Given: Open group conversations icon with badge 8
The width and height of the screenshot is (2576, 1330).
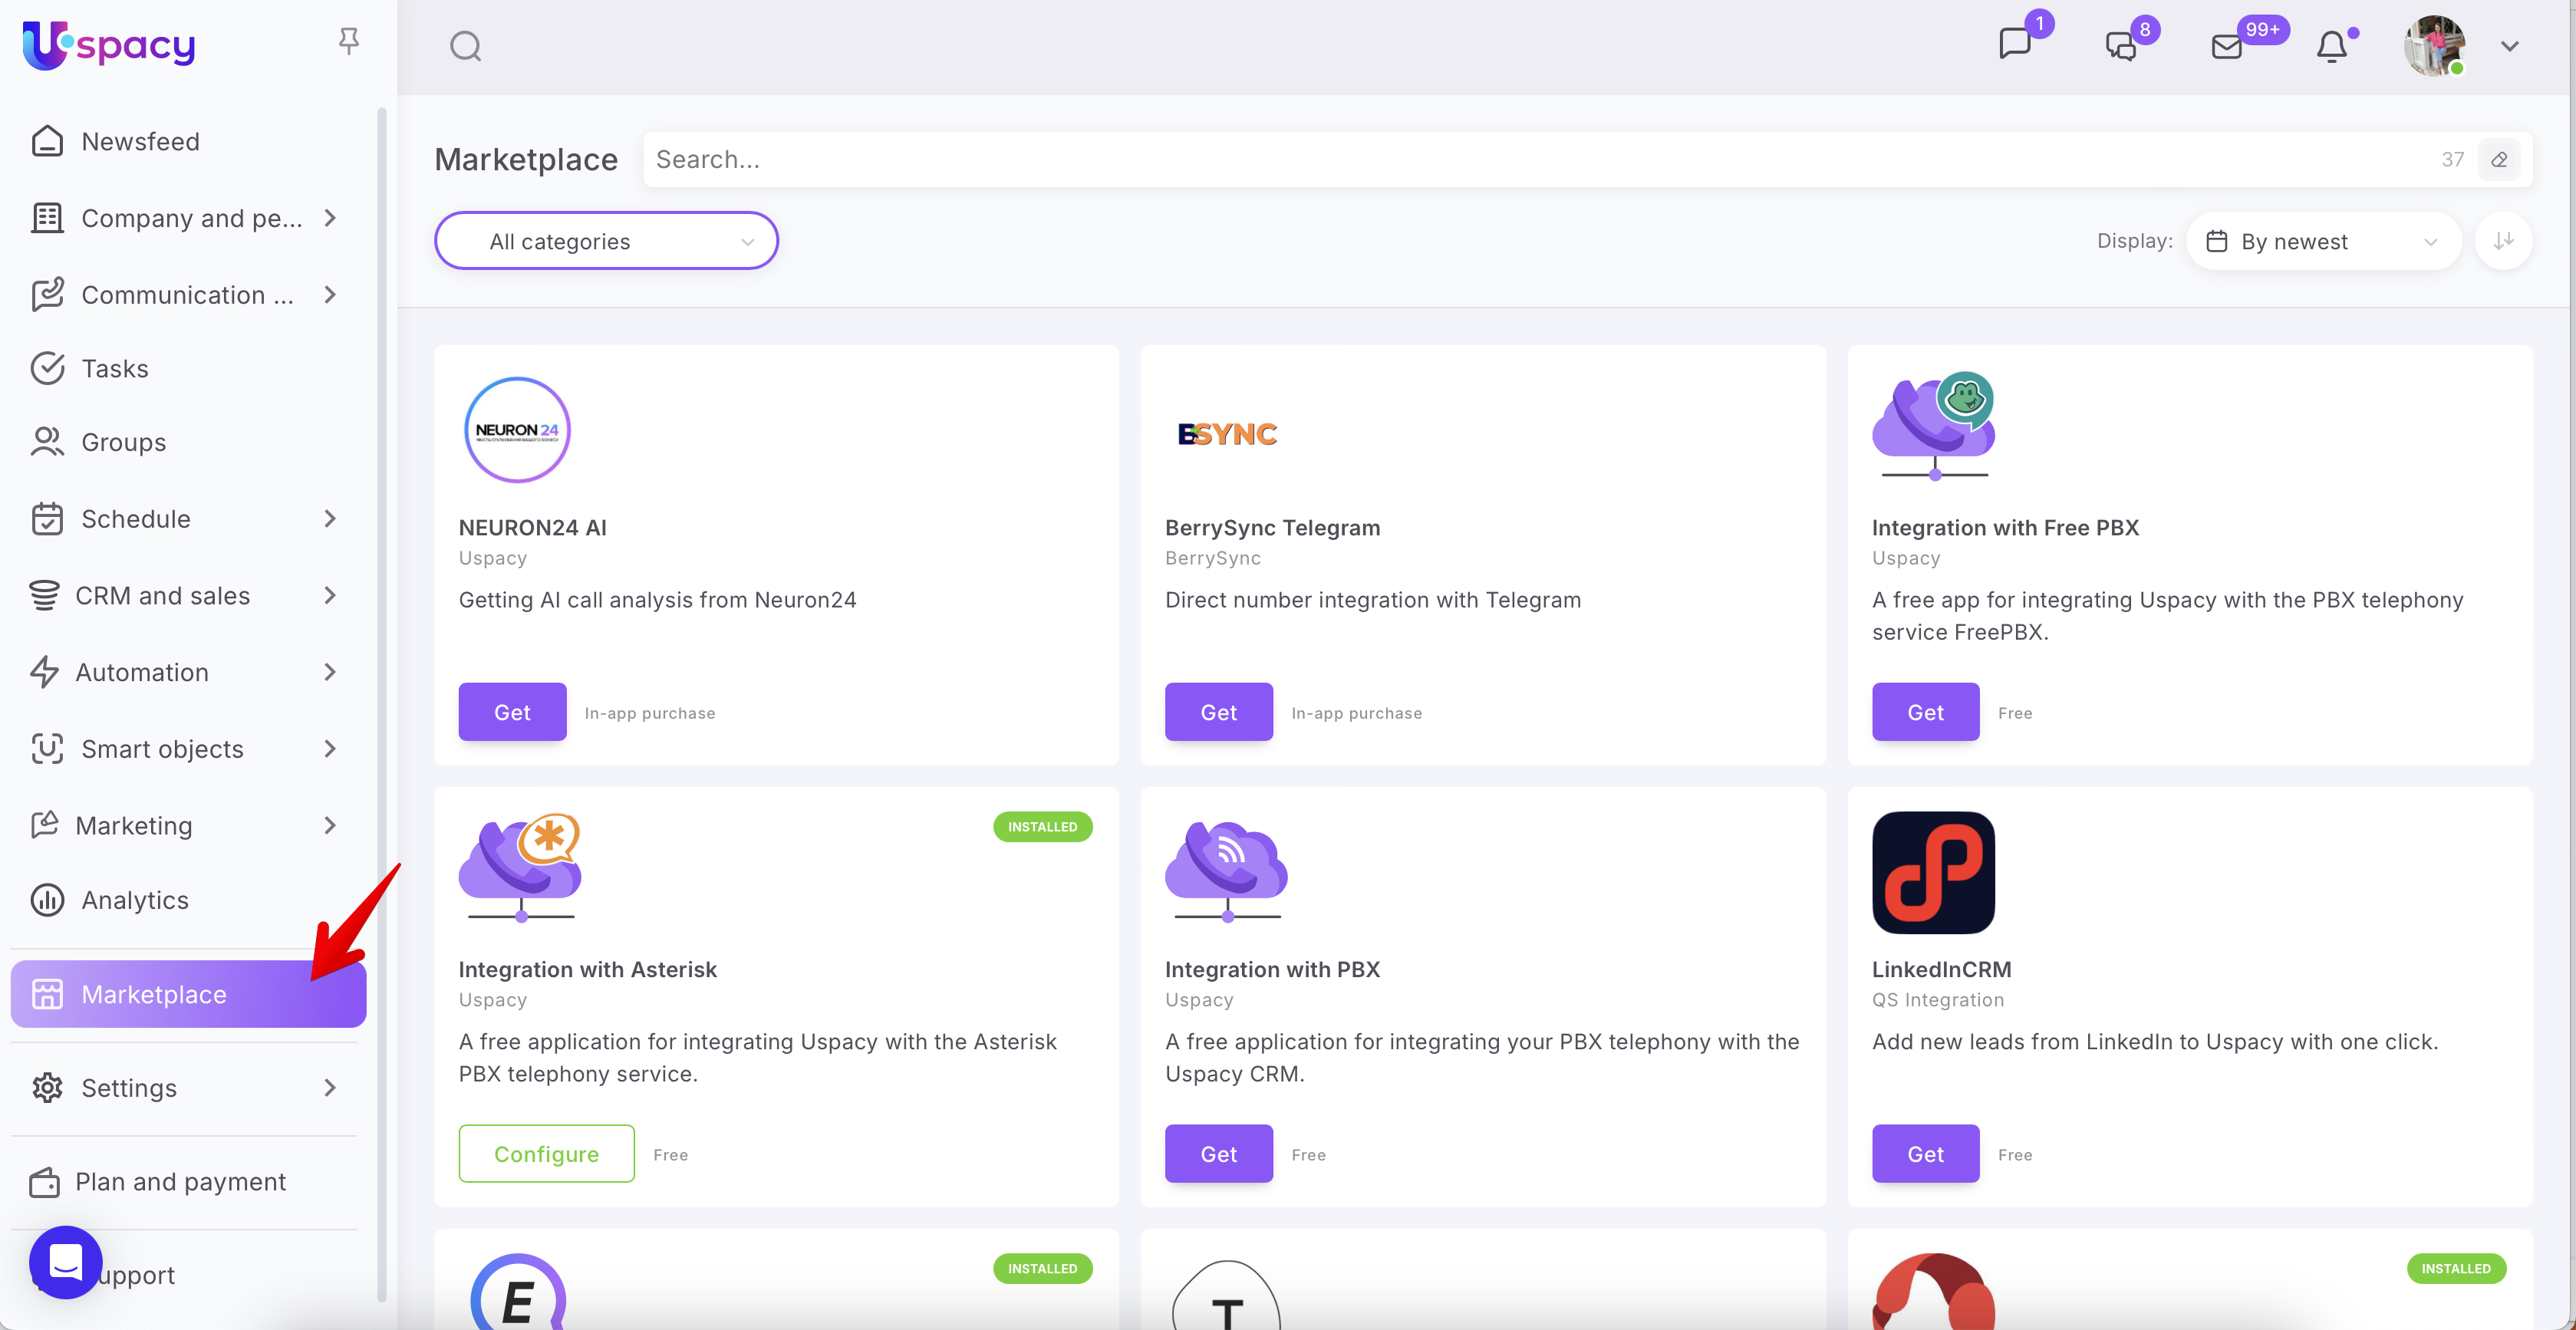Looking at the screenshot, I should (2121, 46).
